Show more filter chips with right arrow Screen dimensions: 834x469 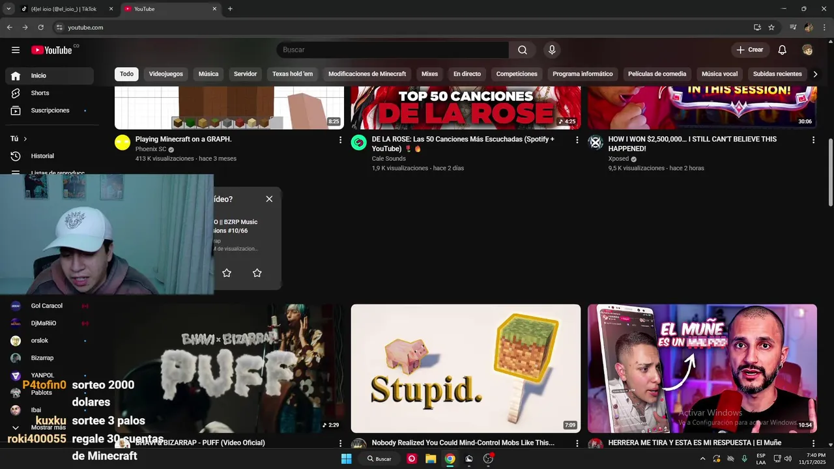pyautogui.click(x=815, y=74)
